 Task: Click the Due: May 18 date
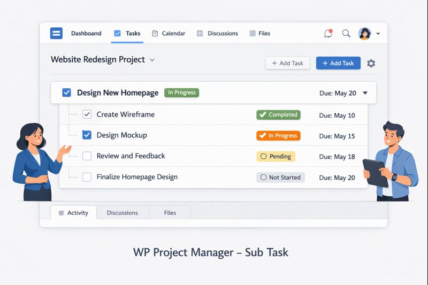[337, 157]
